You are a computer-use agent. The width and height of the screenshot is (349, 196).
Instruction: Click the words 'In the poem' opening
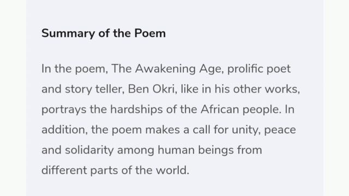(x=73, y=69)
